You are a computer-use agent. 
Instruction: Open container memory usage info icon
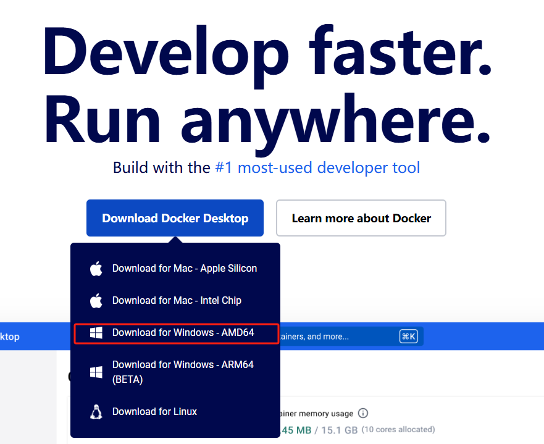coord(363,413)
